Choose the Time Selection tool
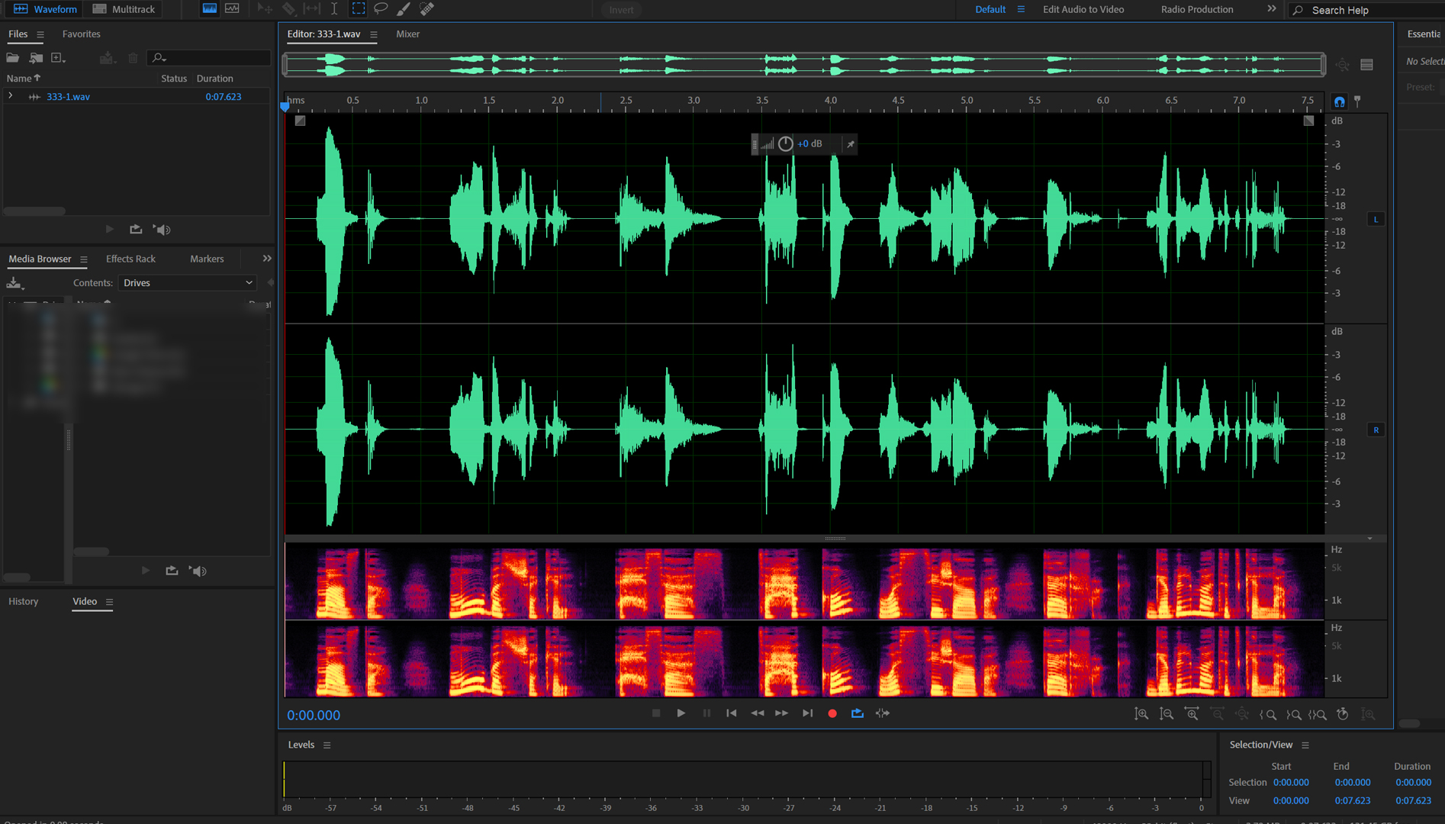Screen dimensions: 1445x824 (x=334, y=9)
